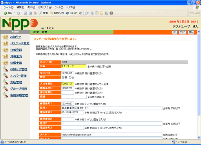Click the クリア (Clear) button

coord(183,32)
